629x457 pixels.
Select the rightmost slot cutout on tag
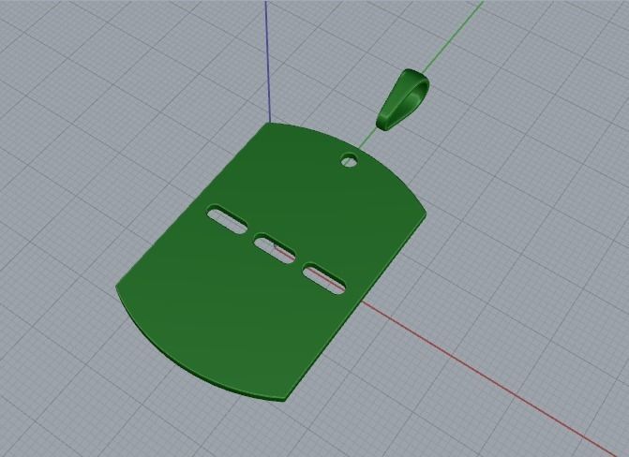tap(324, 279)
